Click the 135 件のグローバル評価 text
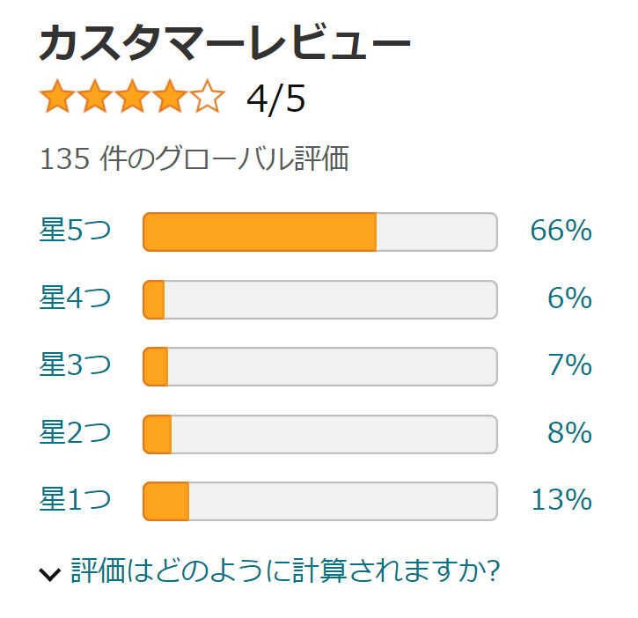Screen dimensions: 638x618 194,159
